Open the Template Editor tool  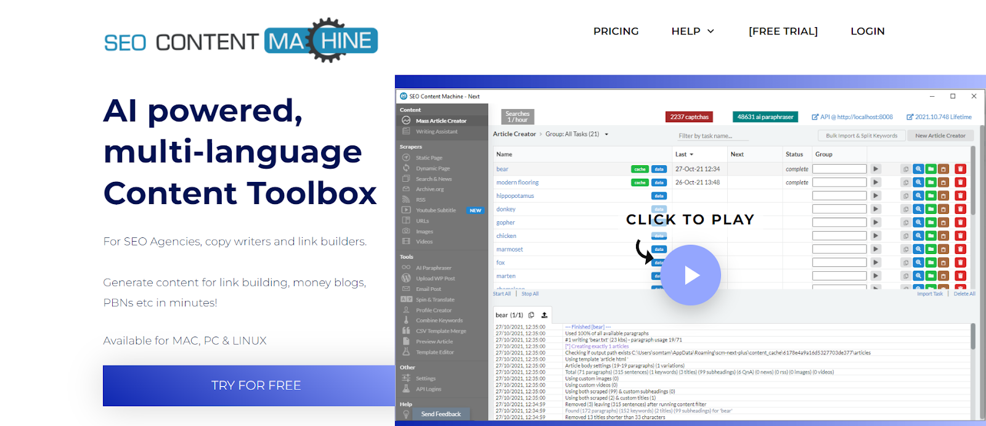(434, 352)
